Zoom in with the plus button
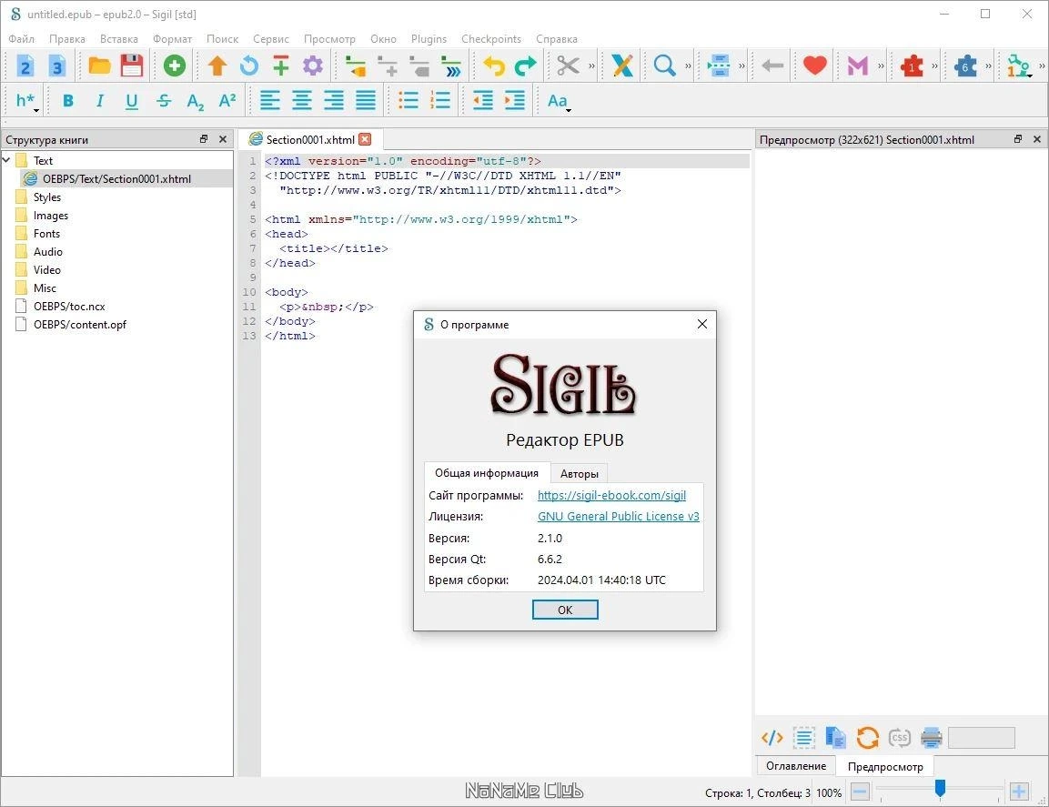This screenshot has height=807, width=1049. (1019, 792)
